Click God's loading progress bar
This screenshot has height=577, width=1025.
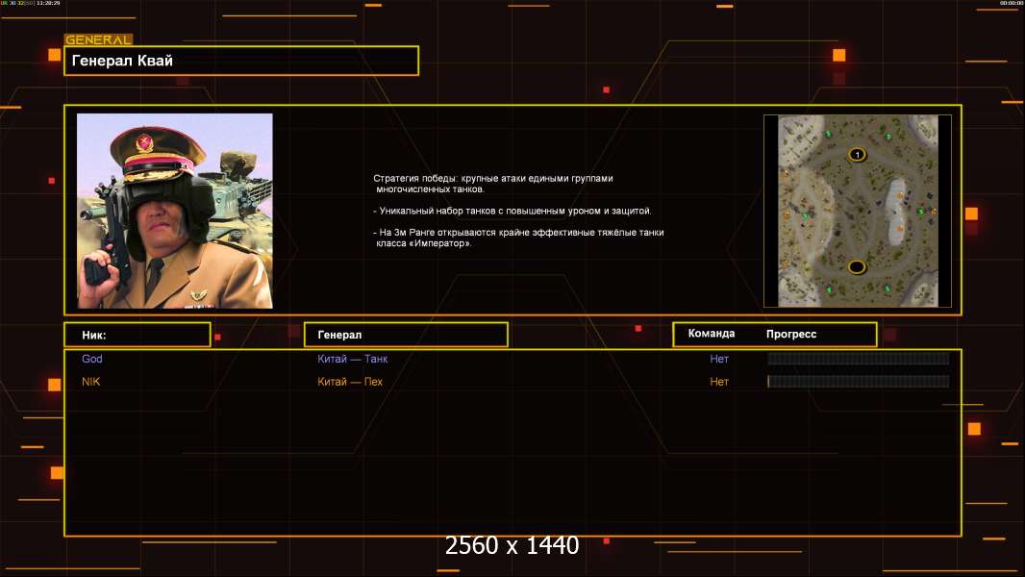(858, 359)
